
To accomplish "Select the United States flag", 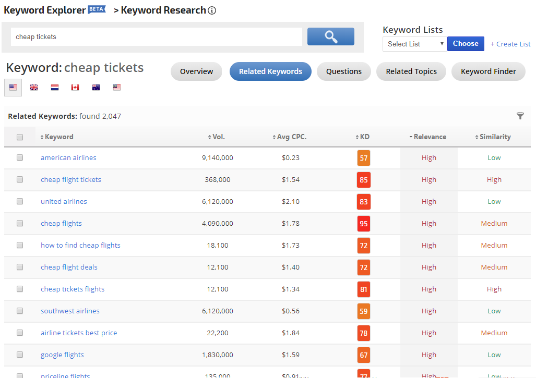I will tap(13, 88).
